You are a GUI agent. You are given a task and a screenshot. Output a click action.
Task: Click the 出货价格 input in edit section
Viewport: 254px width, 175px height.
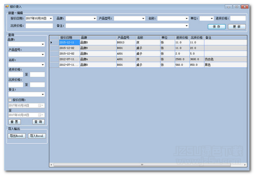pyautogui.click(x=39, y=26)
